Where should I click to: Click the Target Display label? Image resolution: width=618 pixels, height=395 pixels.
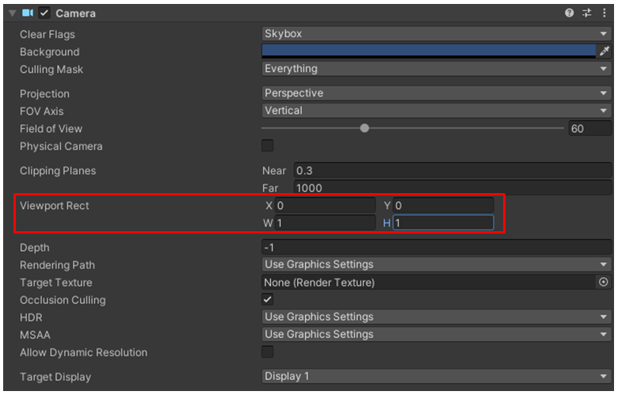point(55,377)
